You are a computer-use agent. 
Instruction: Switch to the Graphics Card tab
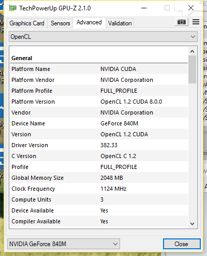(x=27, y=23)
